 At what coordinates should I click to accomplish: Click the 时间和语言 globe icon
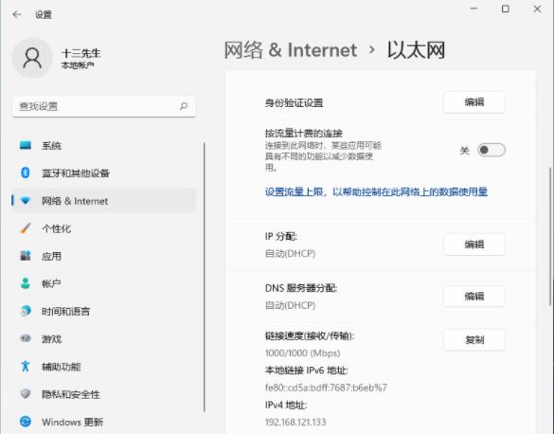pos(26,311)
